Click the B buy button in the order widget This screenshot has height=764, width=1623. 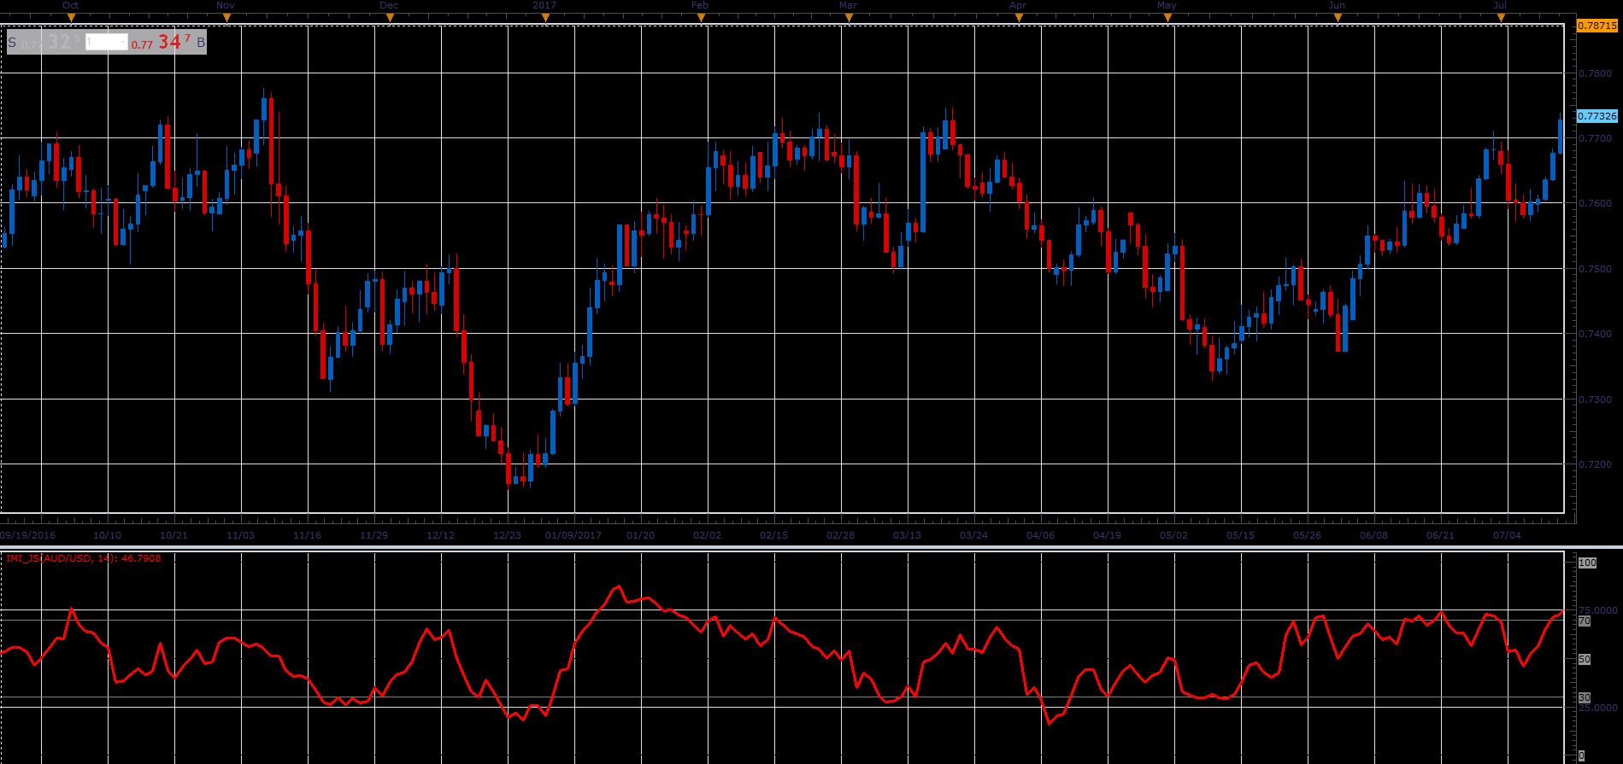point(201,42)
